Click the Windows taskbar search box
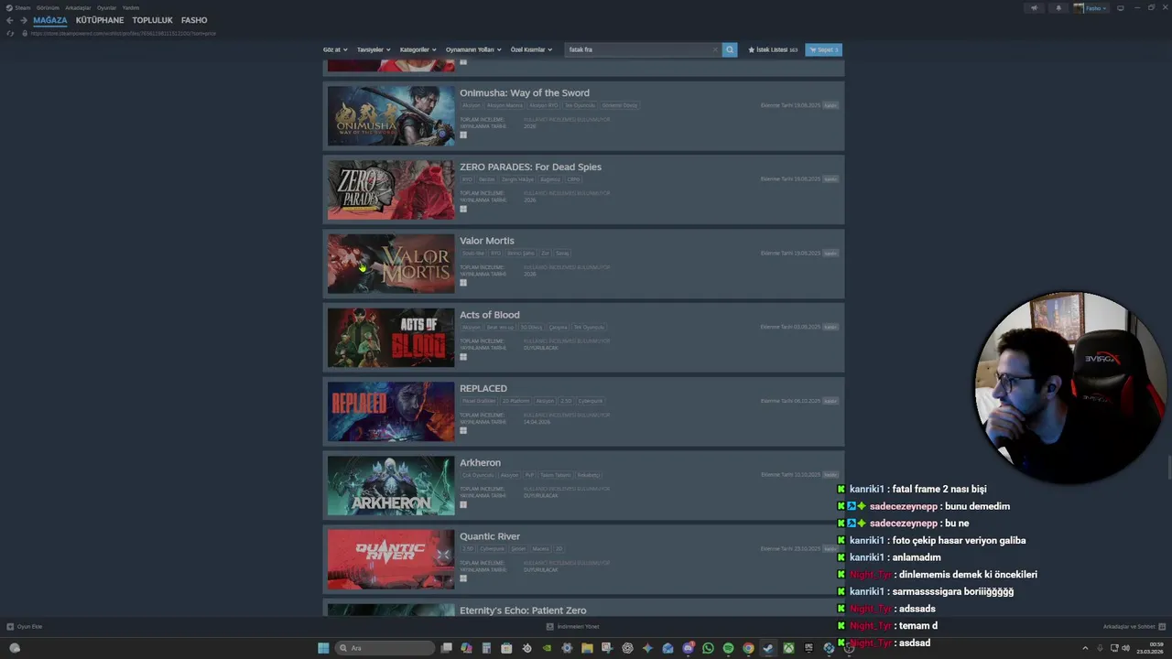This screenshot has height=659, width=1172. tap(384, 648)
